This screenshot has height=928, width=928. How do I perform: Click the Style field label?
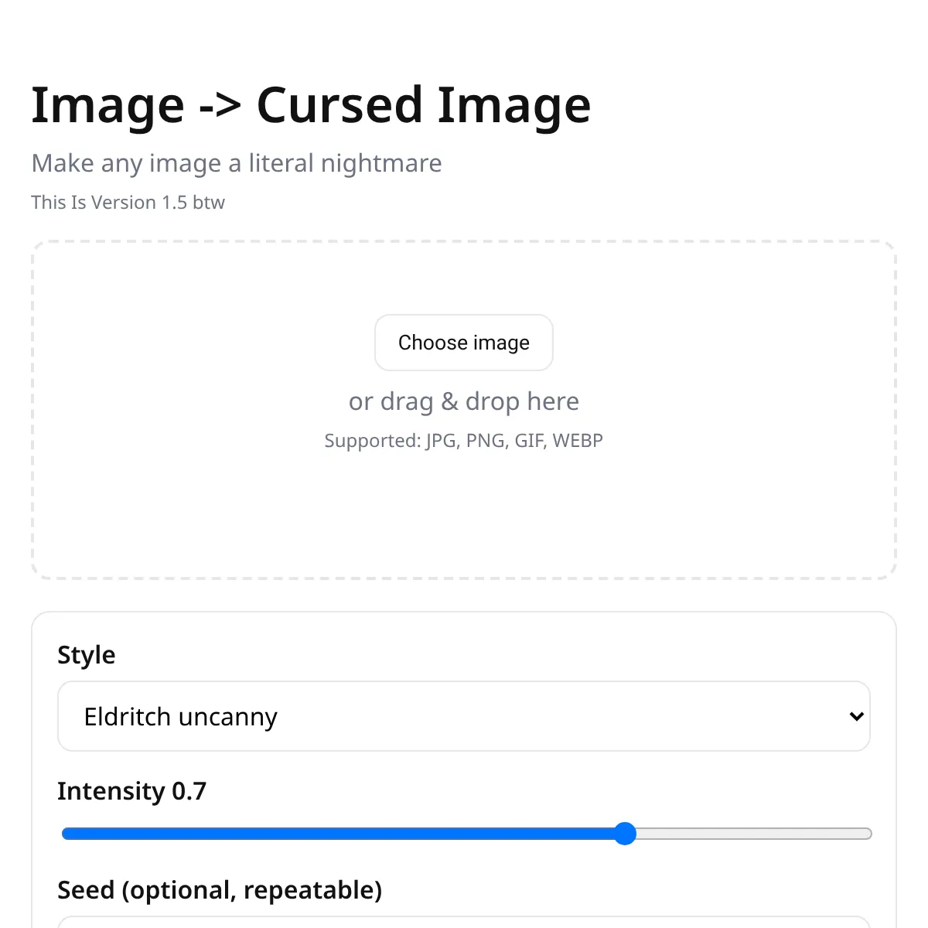(86, 655)
